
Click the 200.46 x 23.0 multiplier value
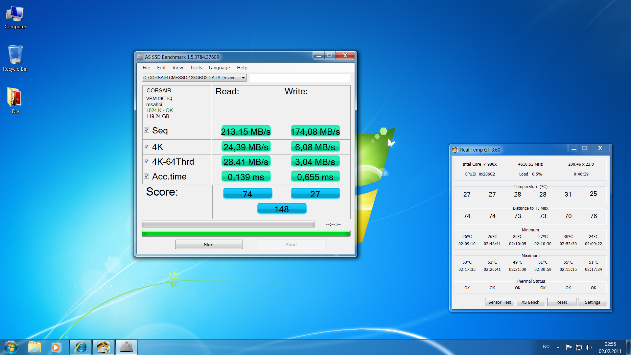[x=581, y=164]
